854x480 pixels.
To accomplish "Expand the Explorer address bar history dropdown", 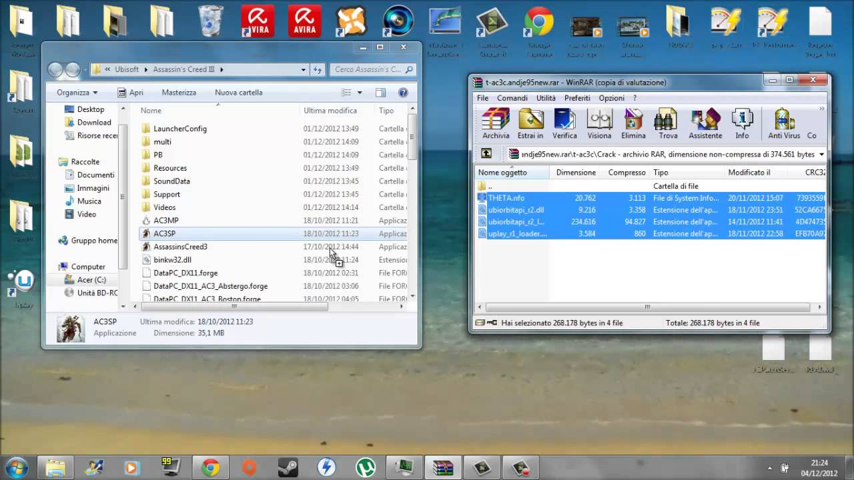I will click(303, 69).
